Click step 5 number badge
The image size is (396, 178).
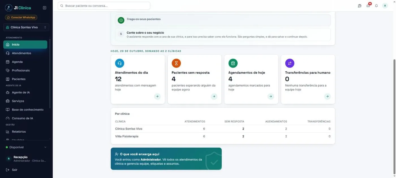(x=121, y=34)
